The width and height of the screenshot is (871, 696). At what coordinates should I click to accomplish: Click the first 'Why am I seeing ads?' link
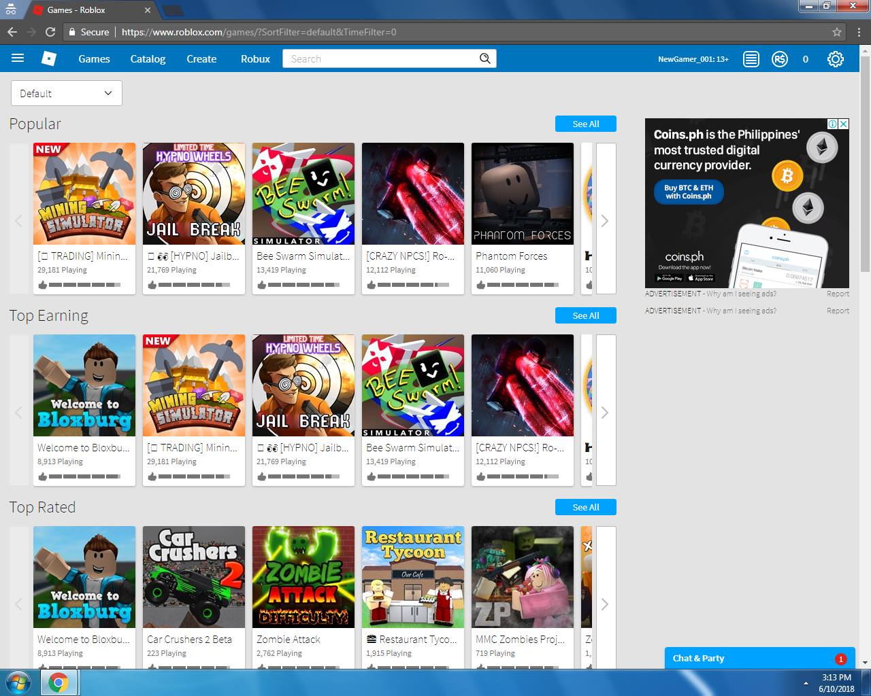click(x=741, y=294)
